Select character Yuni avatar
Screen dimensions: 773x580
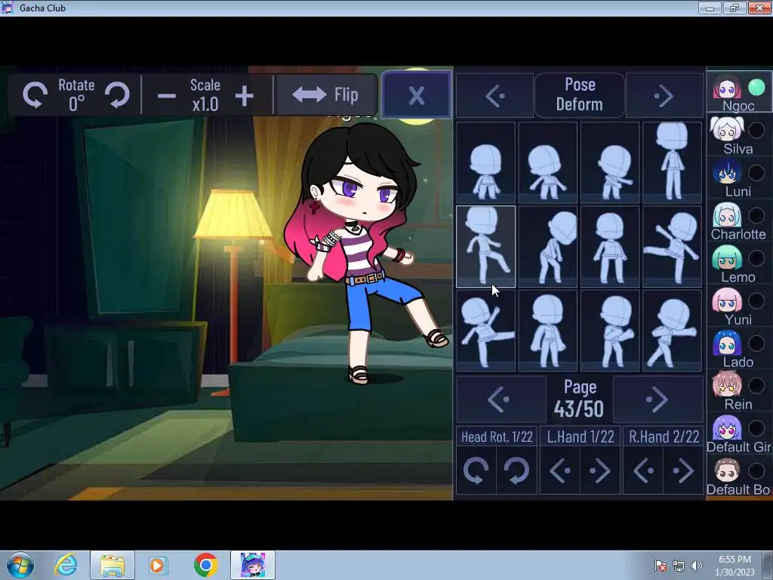pyautogui.click(x=727, y=300)
